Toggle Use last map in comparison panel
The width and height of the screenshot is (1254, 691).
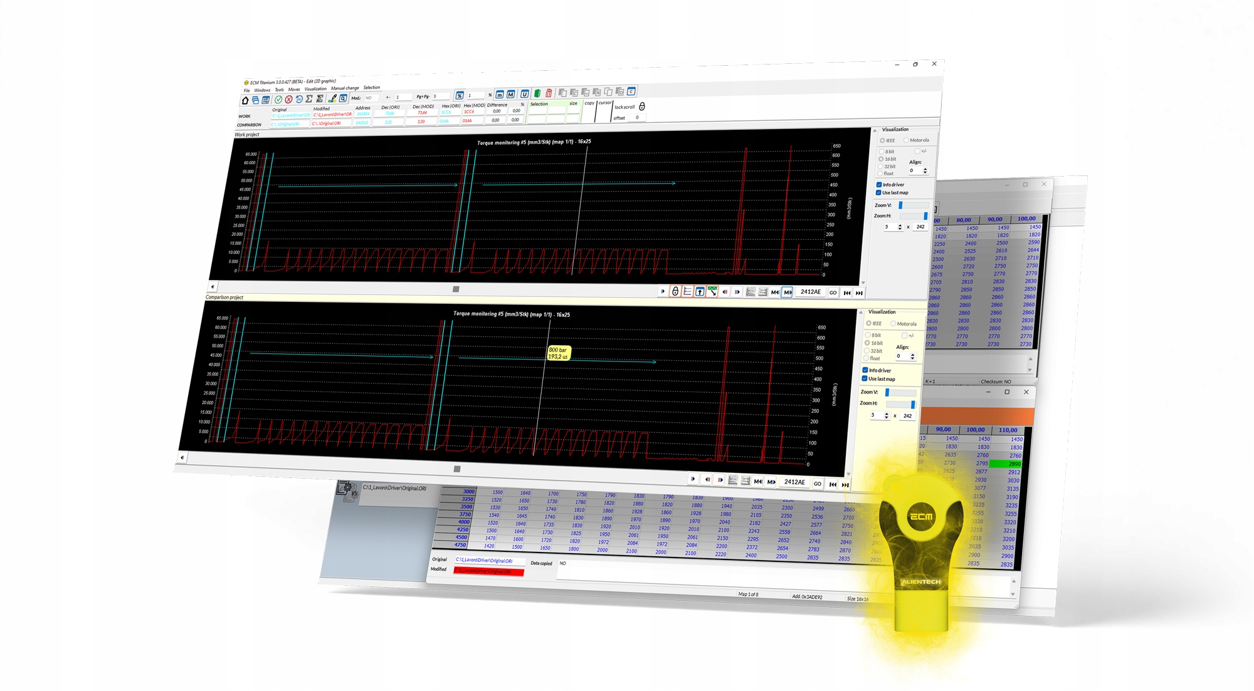(865, 378)
